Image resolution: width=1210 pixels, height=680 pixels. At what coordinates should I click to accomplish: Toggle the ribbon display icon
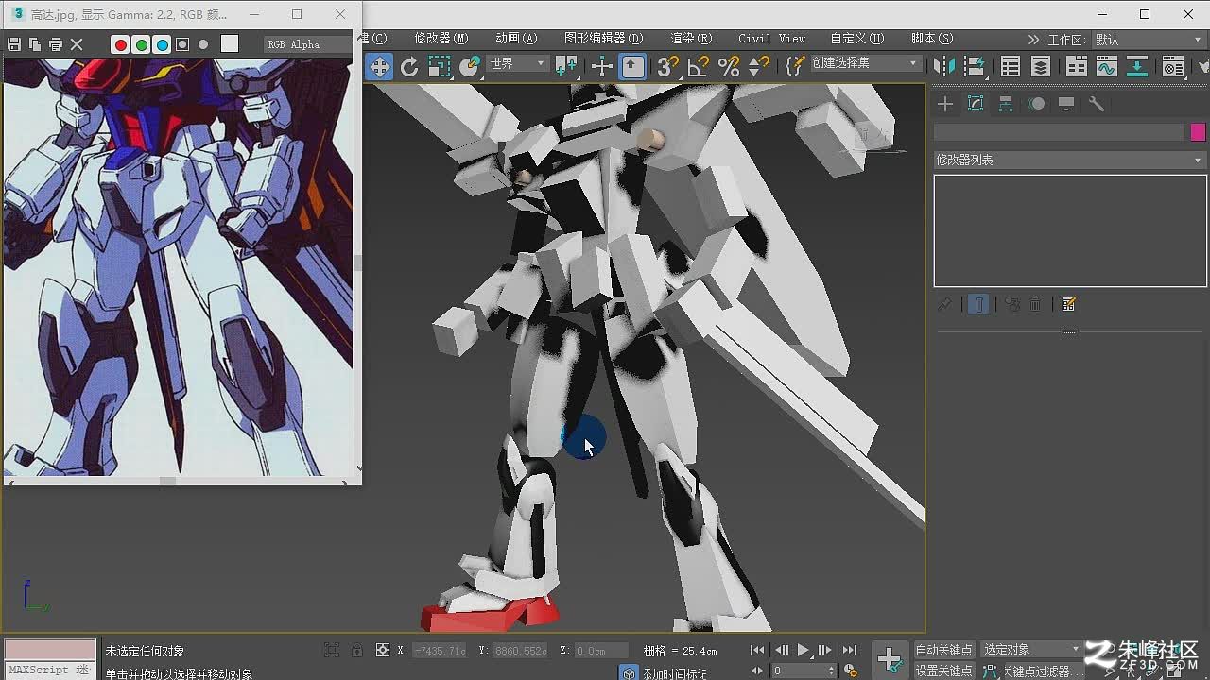1077,66
